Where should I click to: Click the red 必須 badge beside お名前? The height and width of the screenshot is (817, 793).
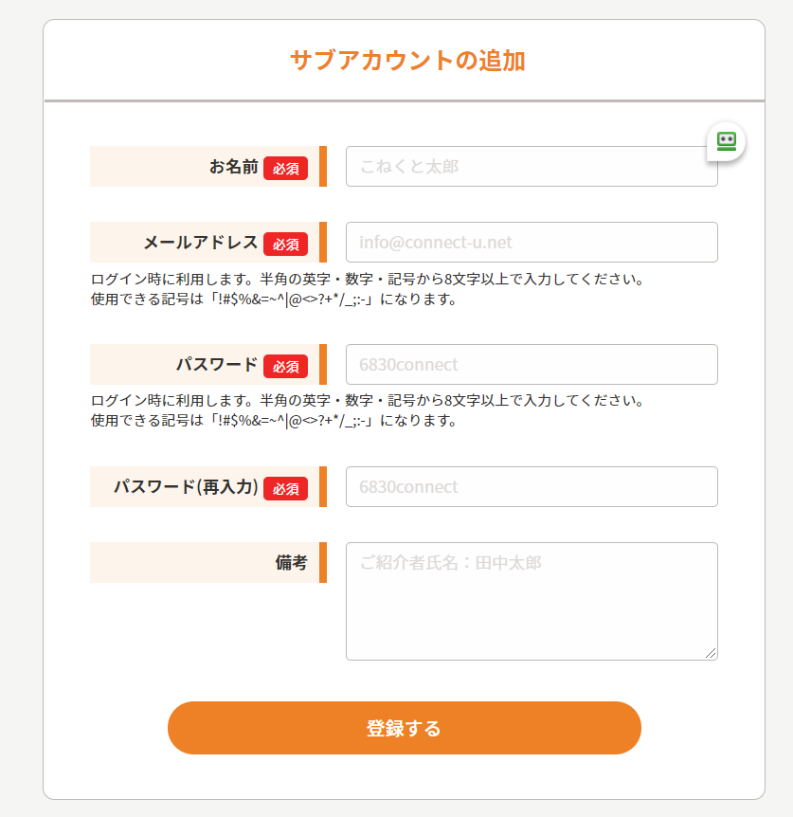point(285,168)
